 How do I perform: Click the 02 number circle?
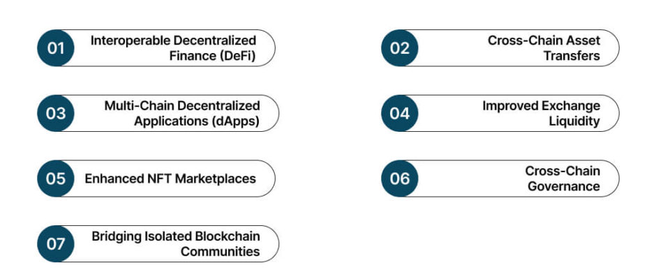(400, 48)
